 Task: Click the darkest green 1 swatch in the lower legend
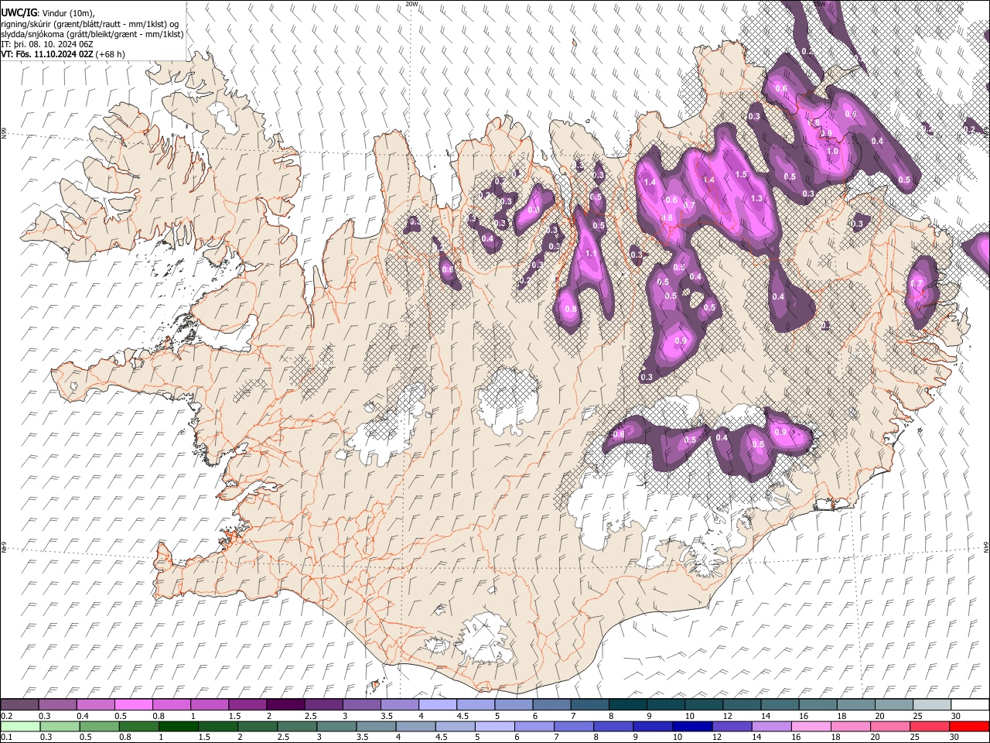point(178,726)
